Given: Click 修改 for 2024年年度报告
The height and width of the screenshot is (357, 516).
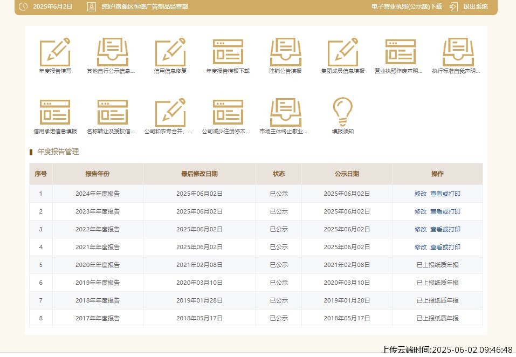Looking at the screenshot, I should coord(421,194).
